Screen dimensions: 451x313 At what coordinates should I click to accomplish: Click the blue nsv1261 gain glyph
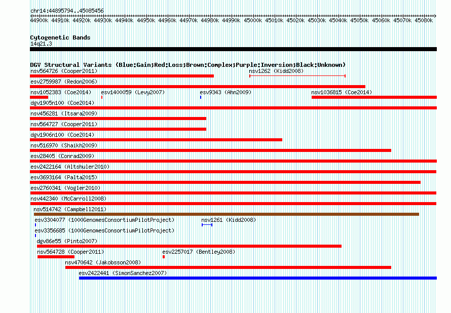[x=207, y=225]
